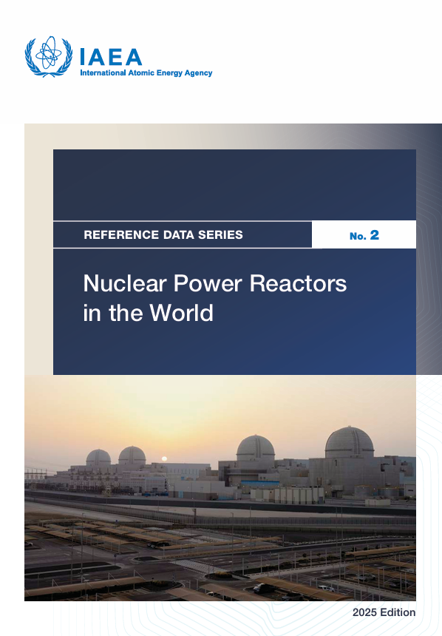Click the REFERENCE DATA SERIES banner label

tap(163, 235)
